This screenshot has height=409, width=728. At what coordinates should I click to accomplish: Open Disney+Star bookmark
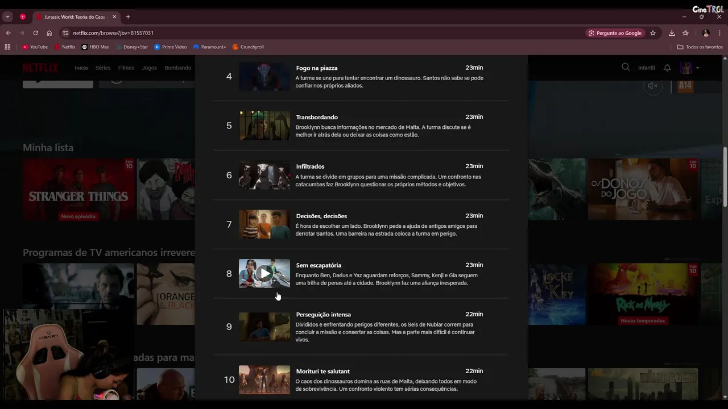coord(131,47)
